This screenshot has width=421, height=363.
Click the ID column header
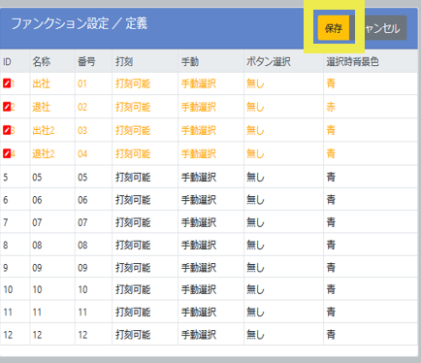click(x=7, y=61)
